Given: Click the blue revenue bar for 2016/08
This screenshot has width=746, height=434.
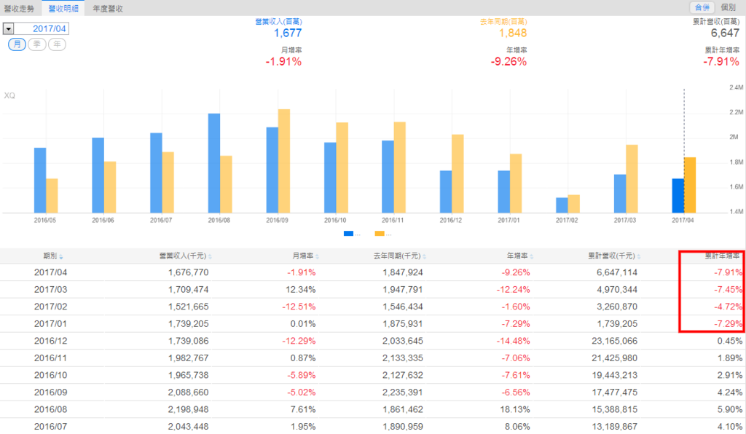Looking at the screenshot, I should click(214, 163).
